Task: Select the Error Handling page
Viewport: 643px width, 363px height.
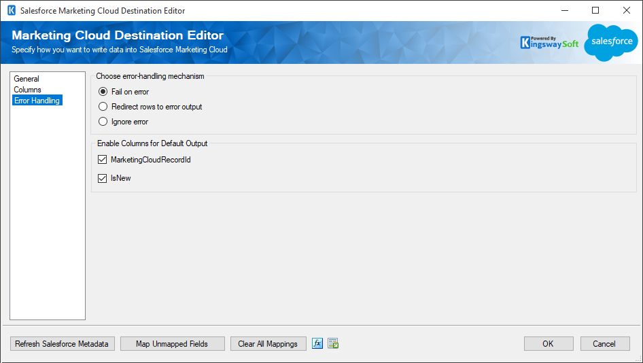Action: point(37,101)
